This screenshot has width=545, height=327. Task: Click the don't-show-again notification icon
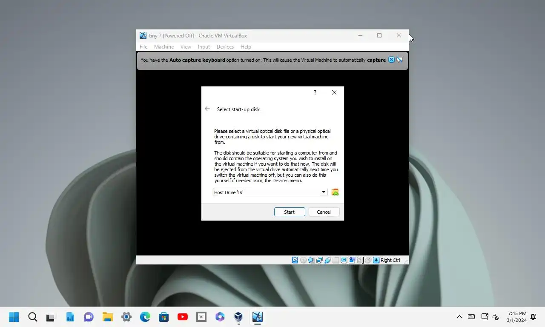pyautogui.click(x=399, y=60)
